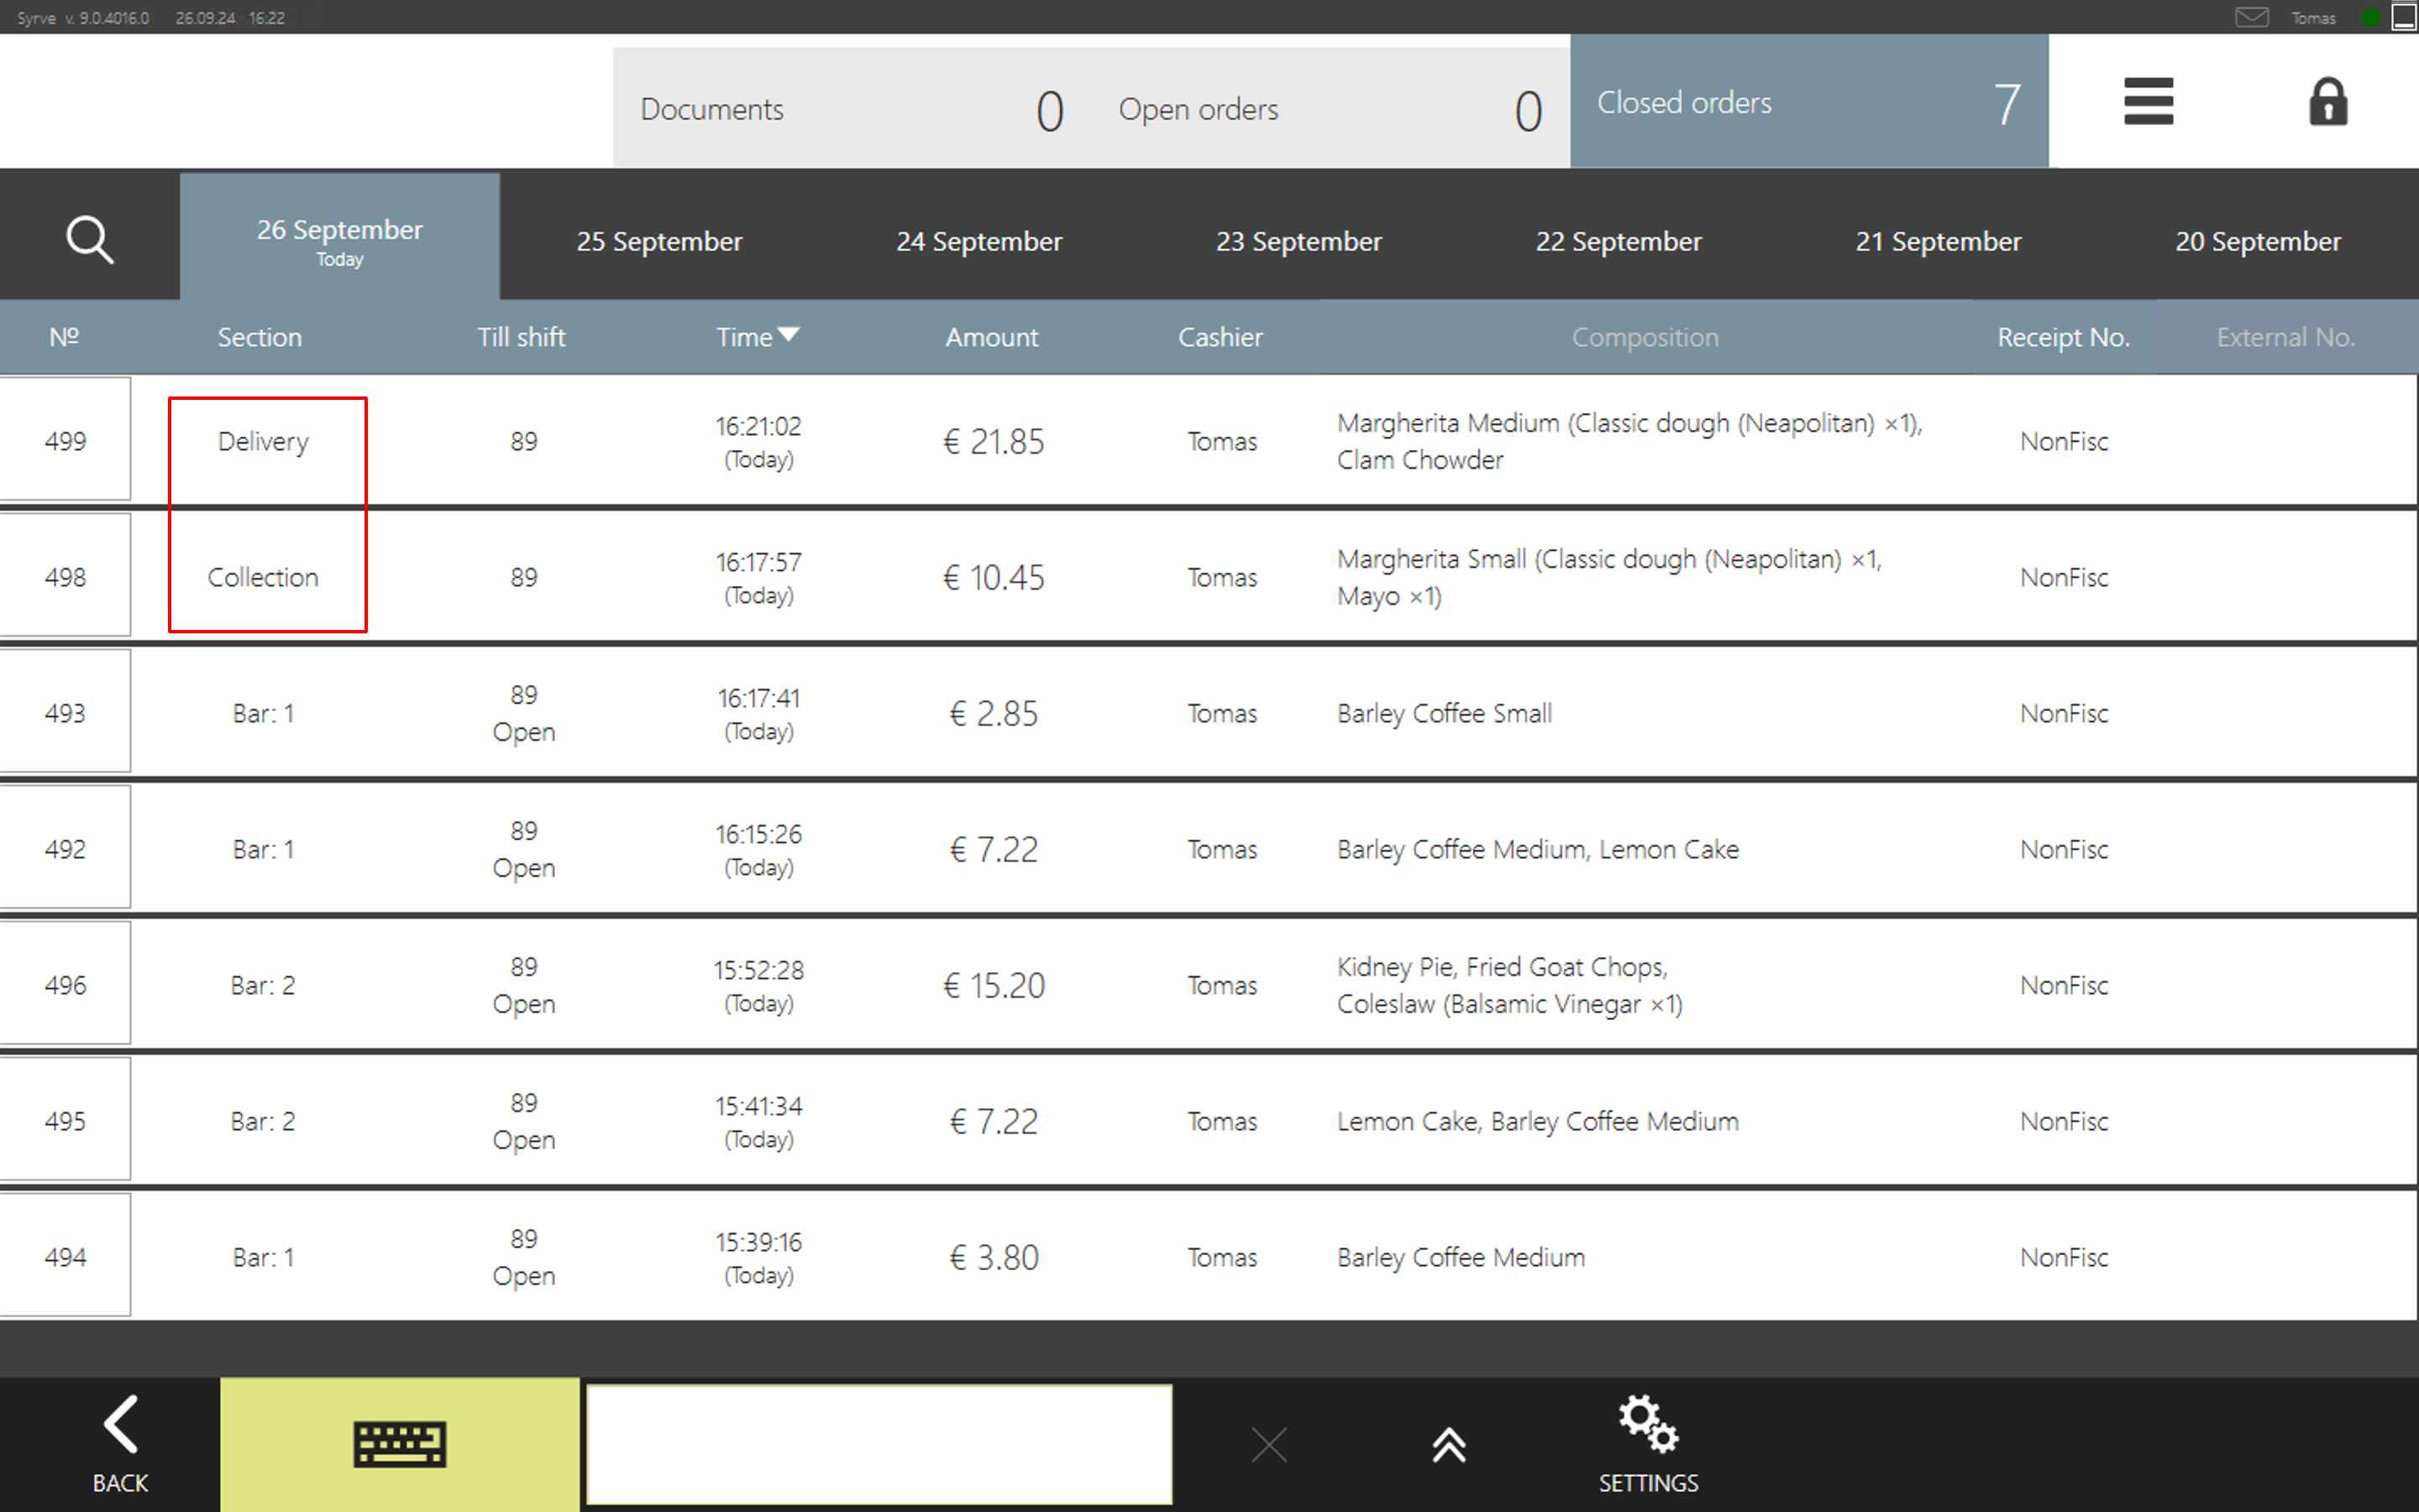Open the Open orders panel
Screen dimensions: 2419x1512
[1330, 109]
